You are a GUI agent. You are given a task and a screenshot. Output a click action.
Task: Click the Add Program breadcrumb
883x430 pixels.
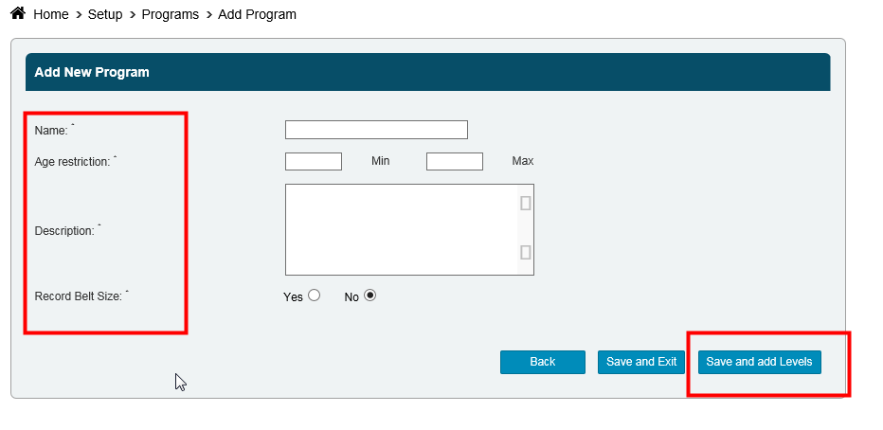257,15
